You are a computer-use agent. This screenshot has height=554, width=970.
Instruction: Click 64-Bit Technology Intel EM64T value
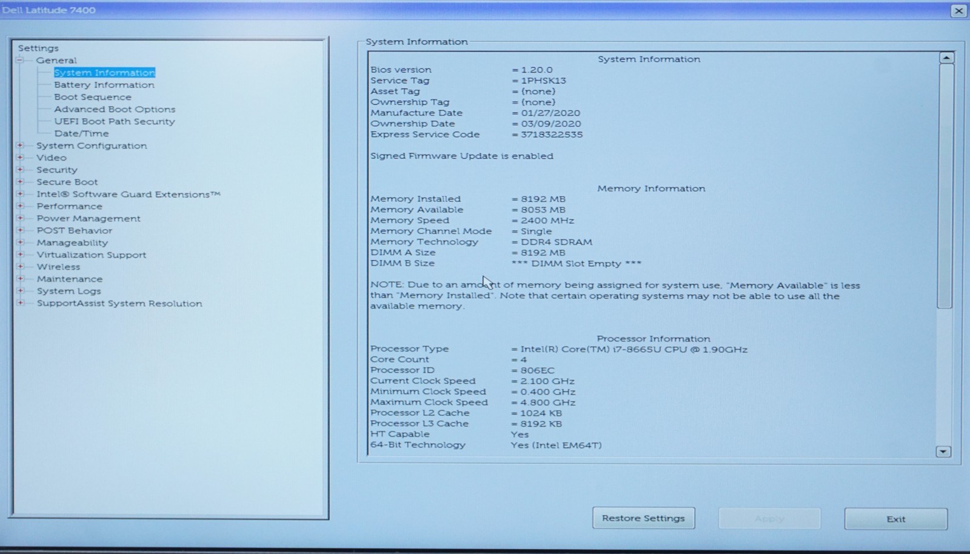[x=556, y=446]
